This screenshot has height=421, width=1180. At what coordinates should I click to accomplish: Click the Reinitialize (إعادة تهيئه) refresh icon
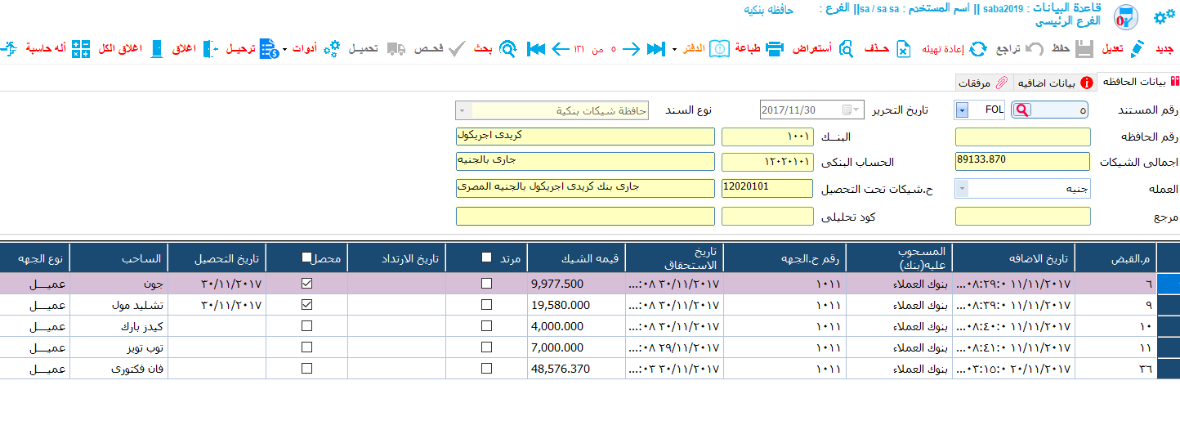pos(977,49)
